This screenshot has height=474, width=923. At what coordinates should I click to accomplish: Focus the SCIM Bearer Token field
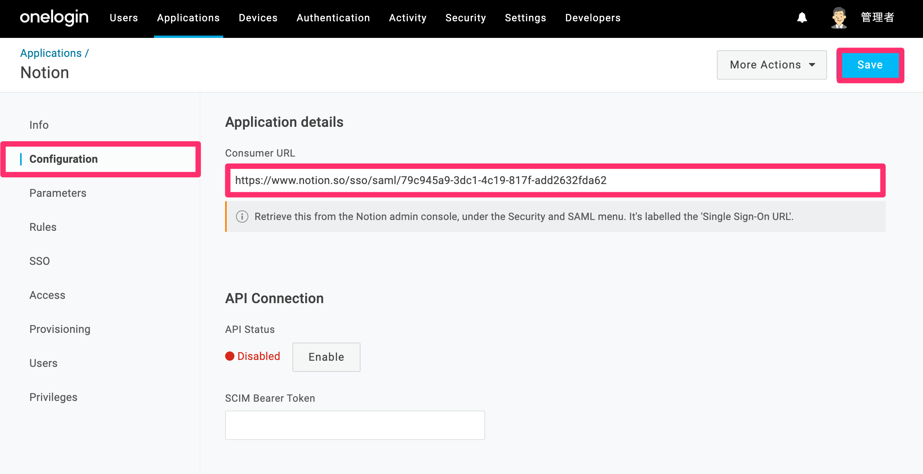tap(355, 425)
